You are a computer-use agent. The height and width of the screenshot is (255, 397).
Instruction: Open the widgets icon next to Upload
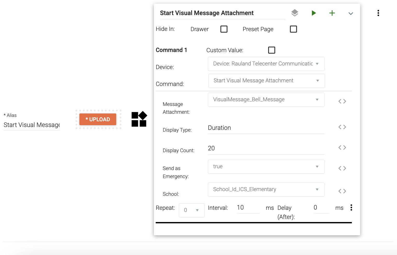139,119
